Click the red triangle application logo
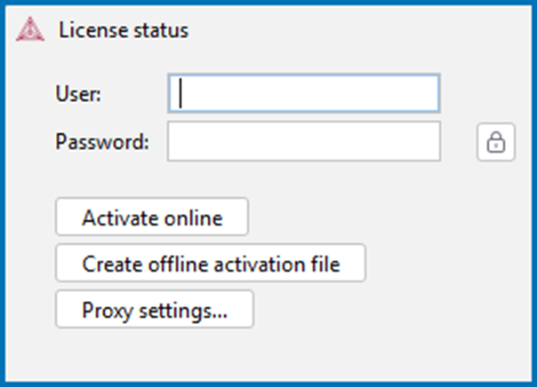Image resolution: width=537 pixels, height=387 pixels. (30, 29)
